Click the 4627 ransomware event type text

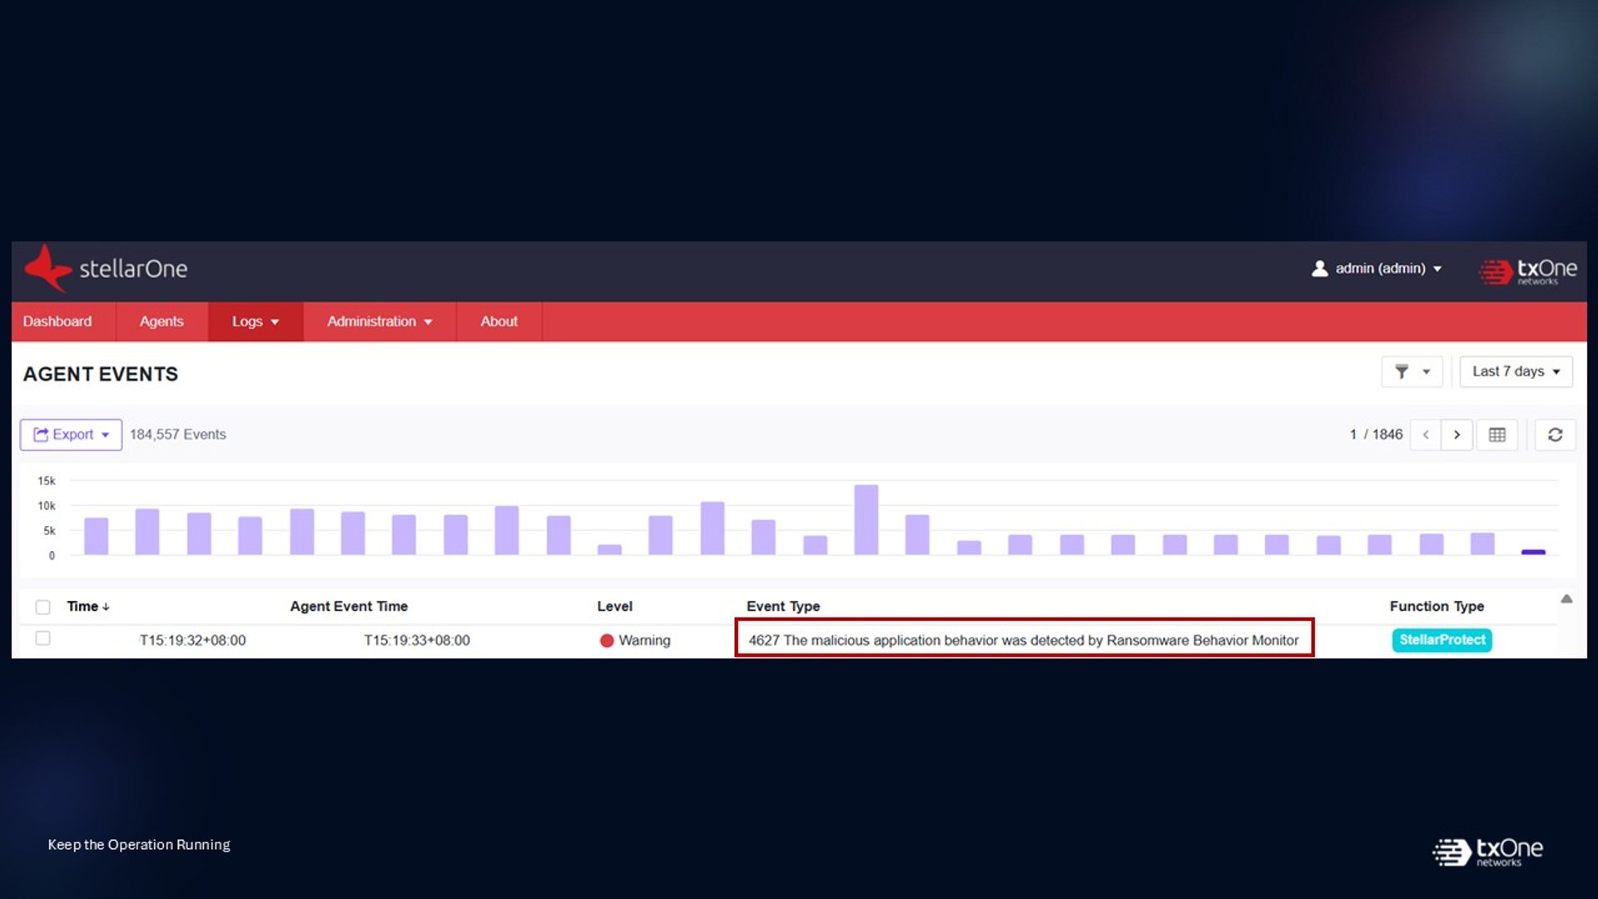point(1023,640)
